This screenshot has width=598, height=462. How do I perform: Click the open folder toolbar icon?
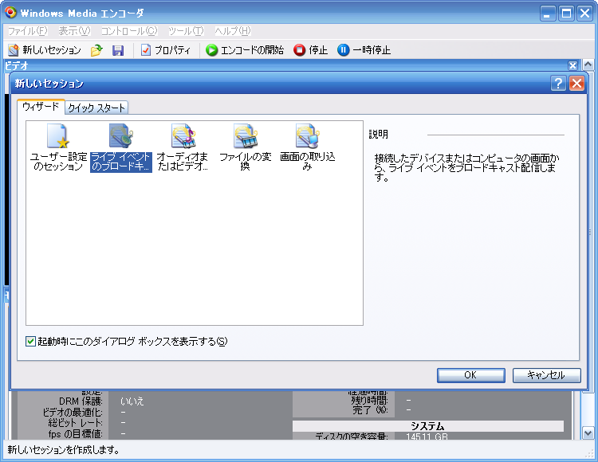[96, 50]
